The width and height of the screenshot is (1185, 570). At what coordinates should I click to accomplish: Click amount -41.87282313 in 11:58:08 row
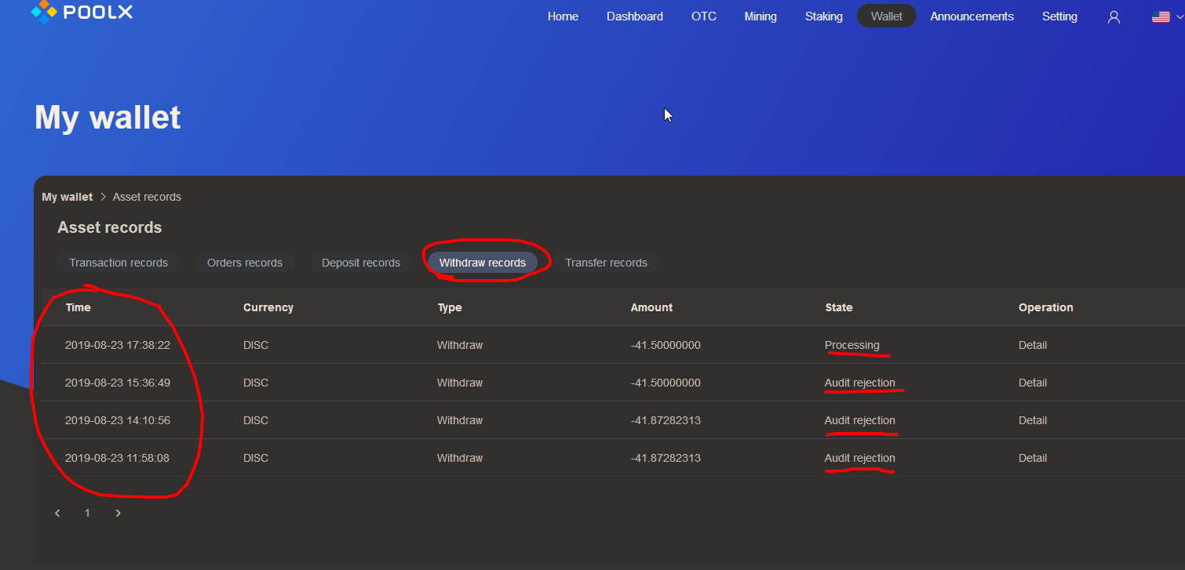665,458
